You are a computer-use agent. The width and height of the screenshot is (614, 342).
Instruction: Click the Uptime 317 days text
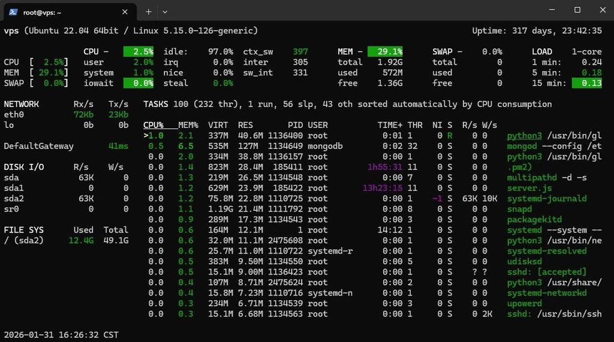(x=537, y=31)
